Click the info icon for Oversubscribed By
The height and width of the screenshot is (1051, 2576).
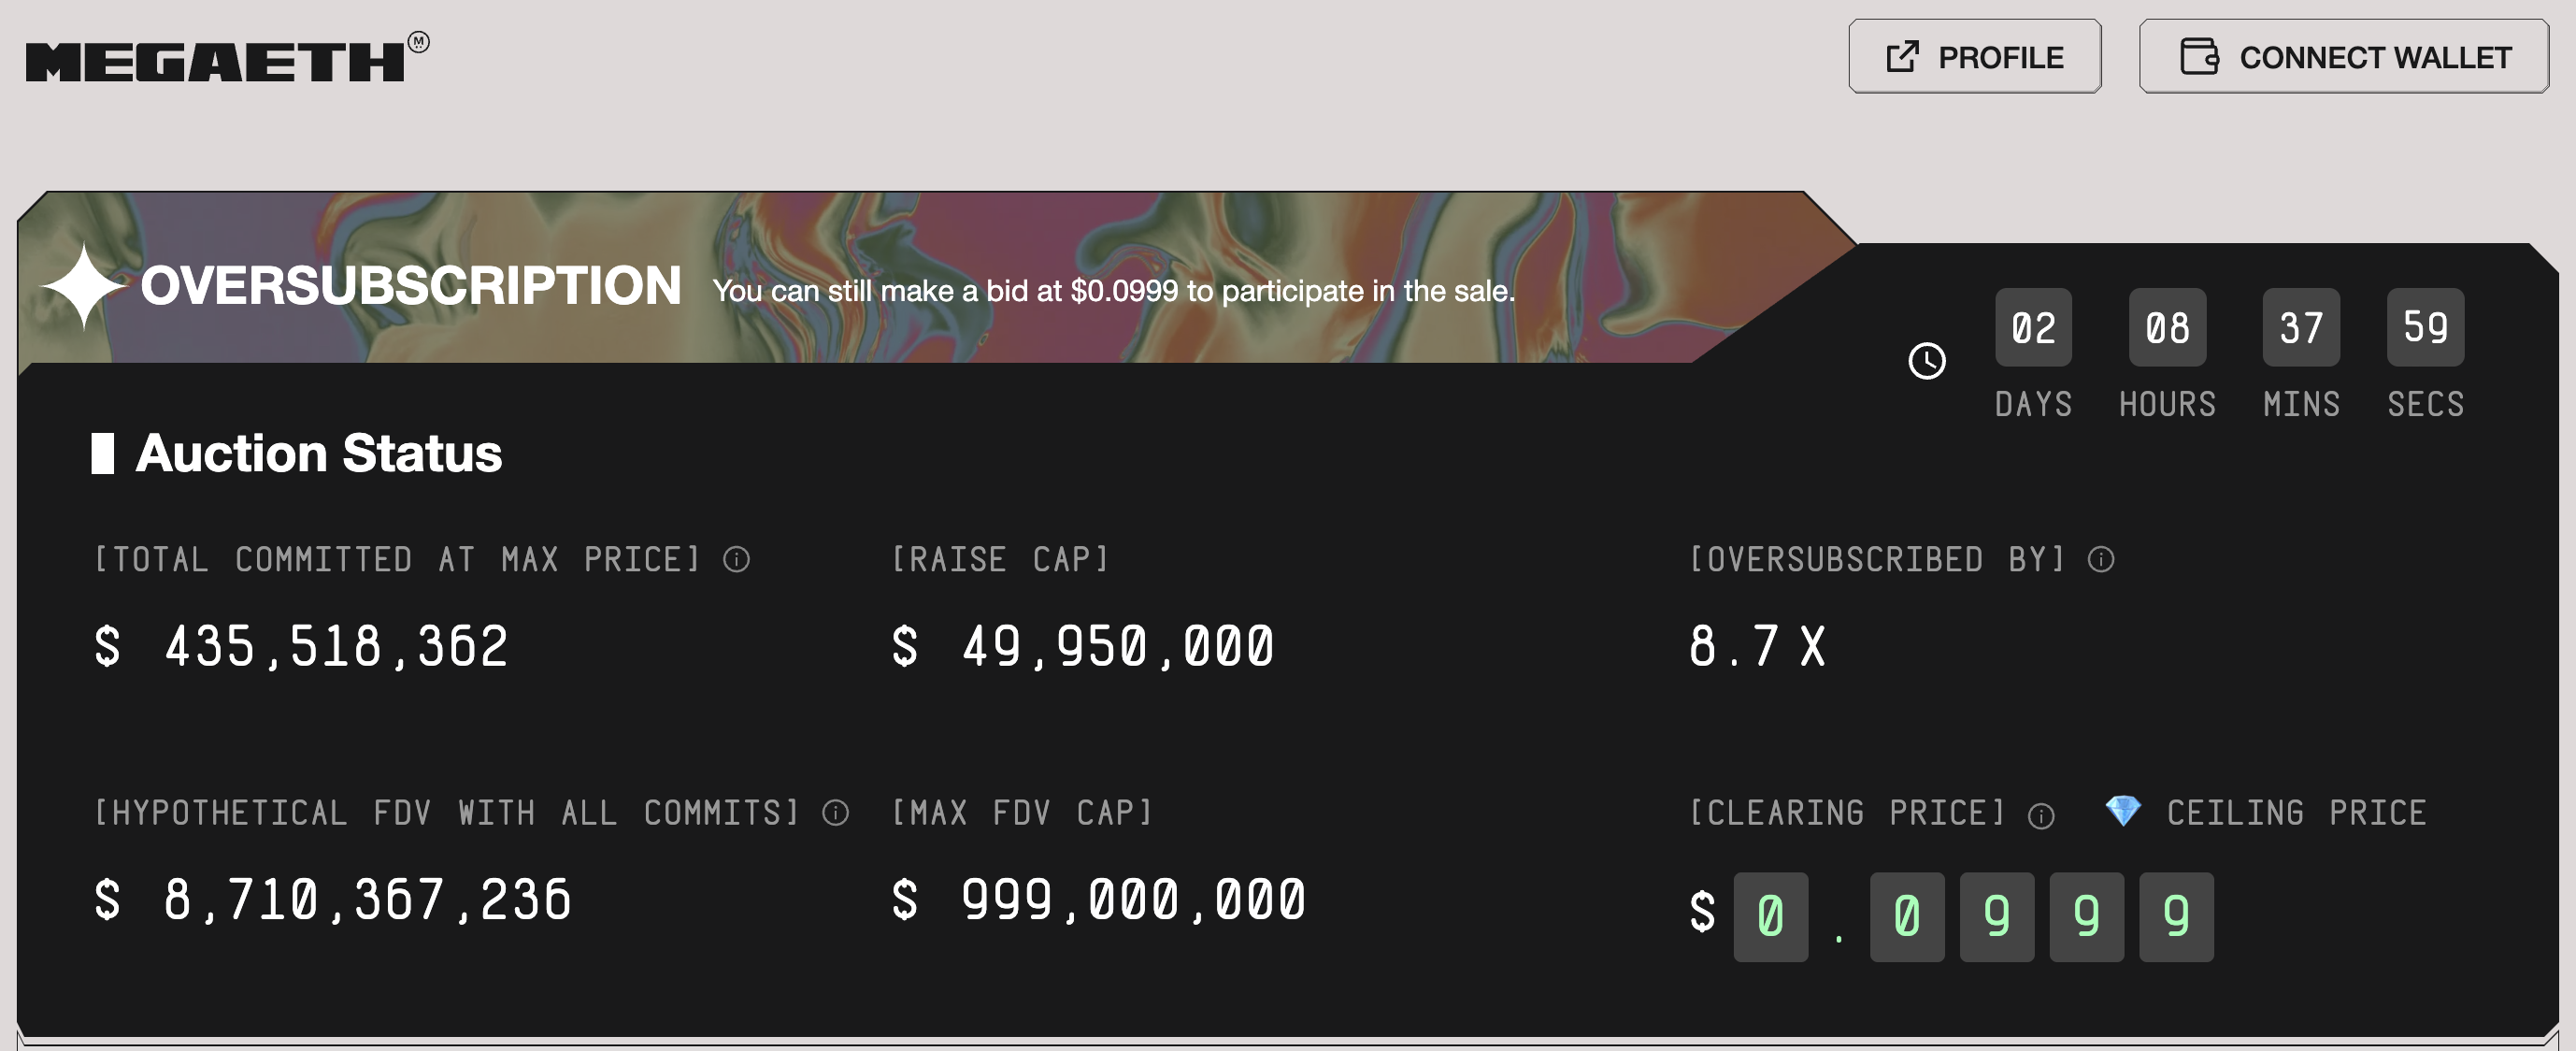tap(2100, 560)
